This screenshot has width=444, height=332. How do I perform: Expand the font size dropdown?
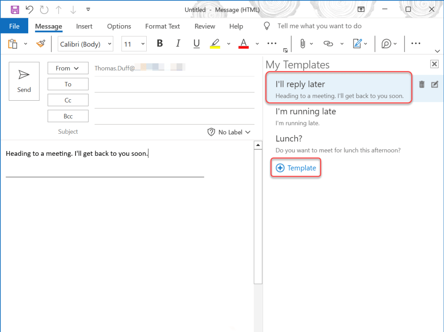[142, 44]
